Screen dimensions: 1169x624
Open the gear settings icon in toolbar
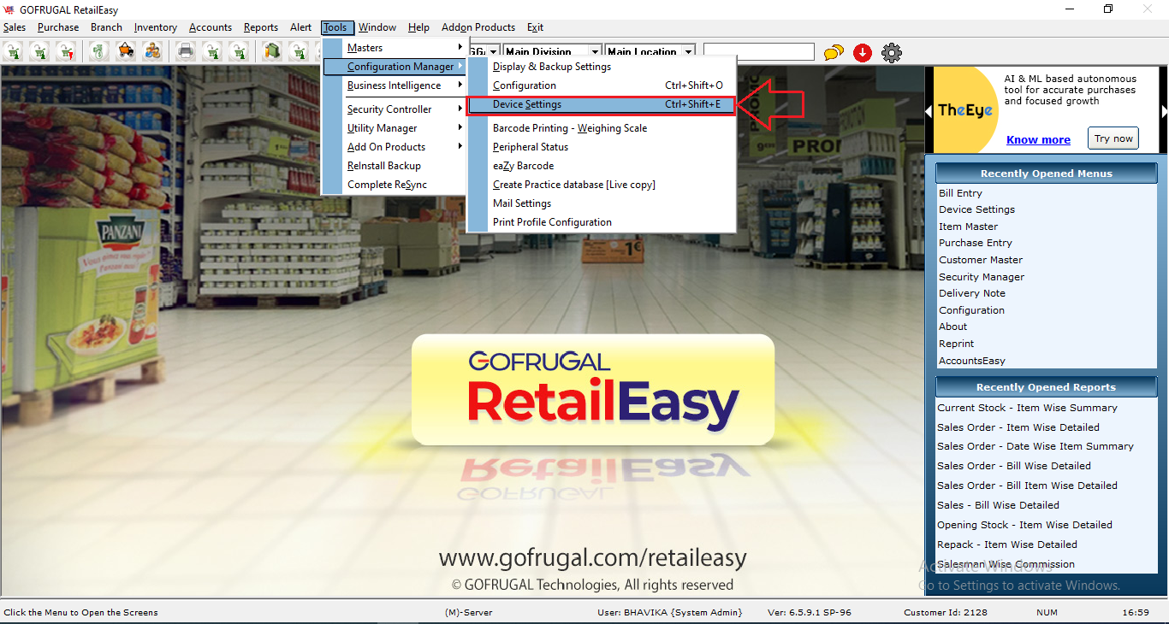(892, 53)
